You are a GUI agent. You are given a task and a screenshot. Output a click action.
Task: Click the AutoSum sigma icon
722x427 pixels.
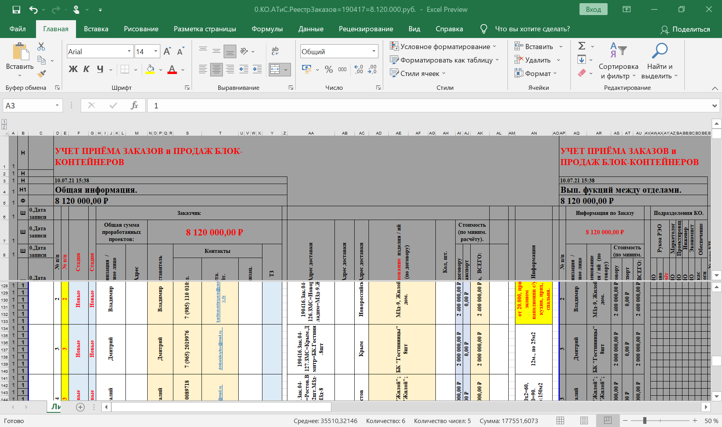pos(582,46)
